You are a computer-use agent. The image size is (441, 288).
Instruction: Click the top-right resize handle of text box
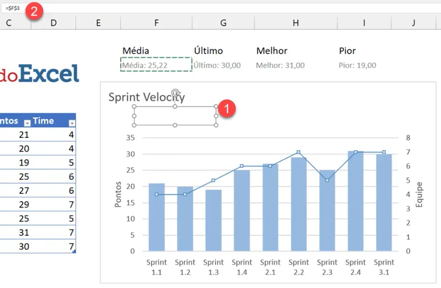pos(216,107)
